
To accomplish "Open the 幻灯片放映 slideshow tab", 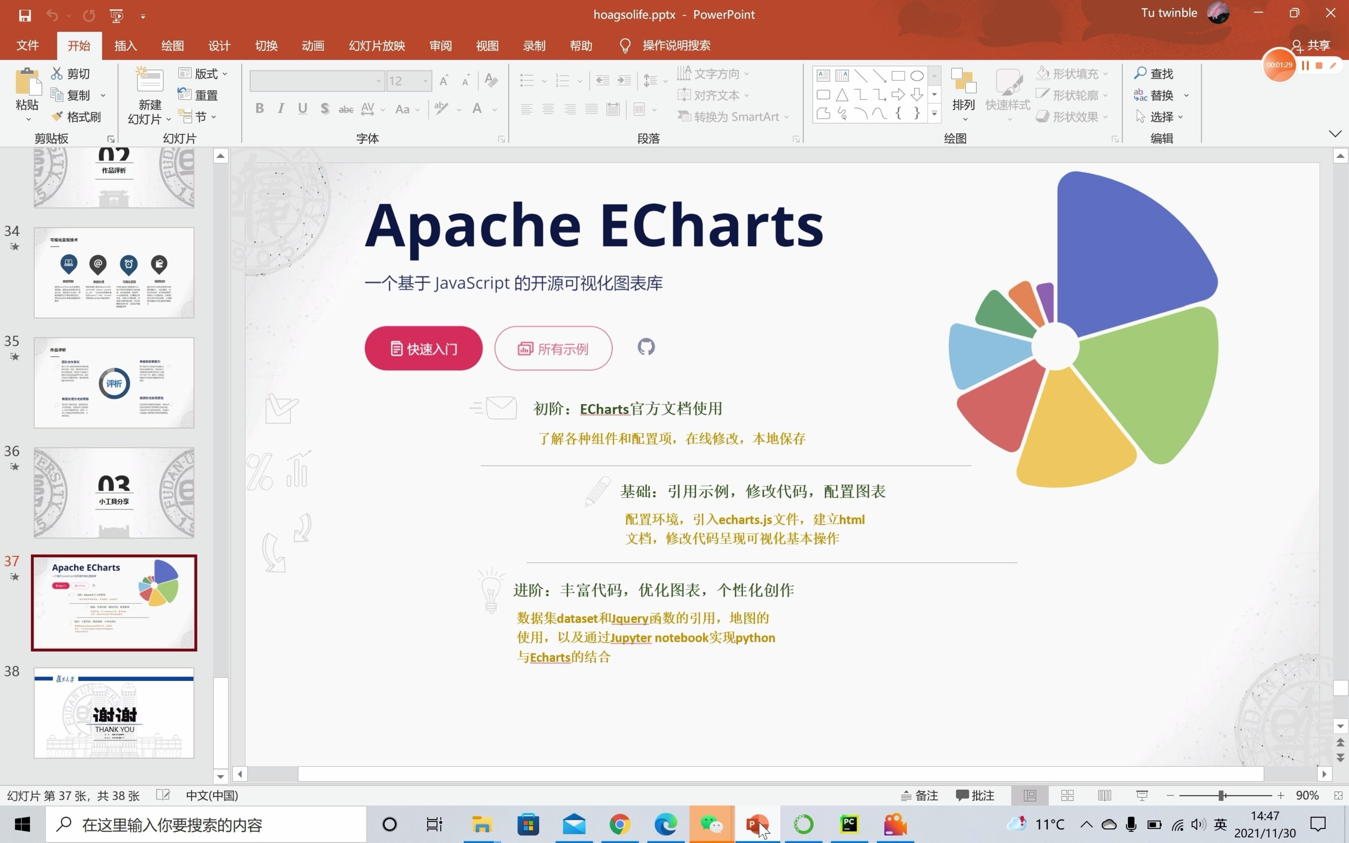I will point(377,46).
